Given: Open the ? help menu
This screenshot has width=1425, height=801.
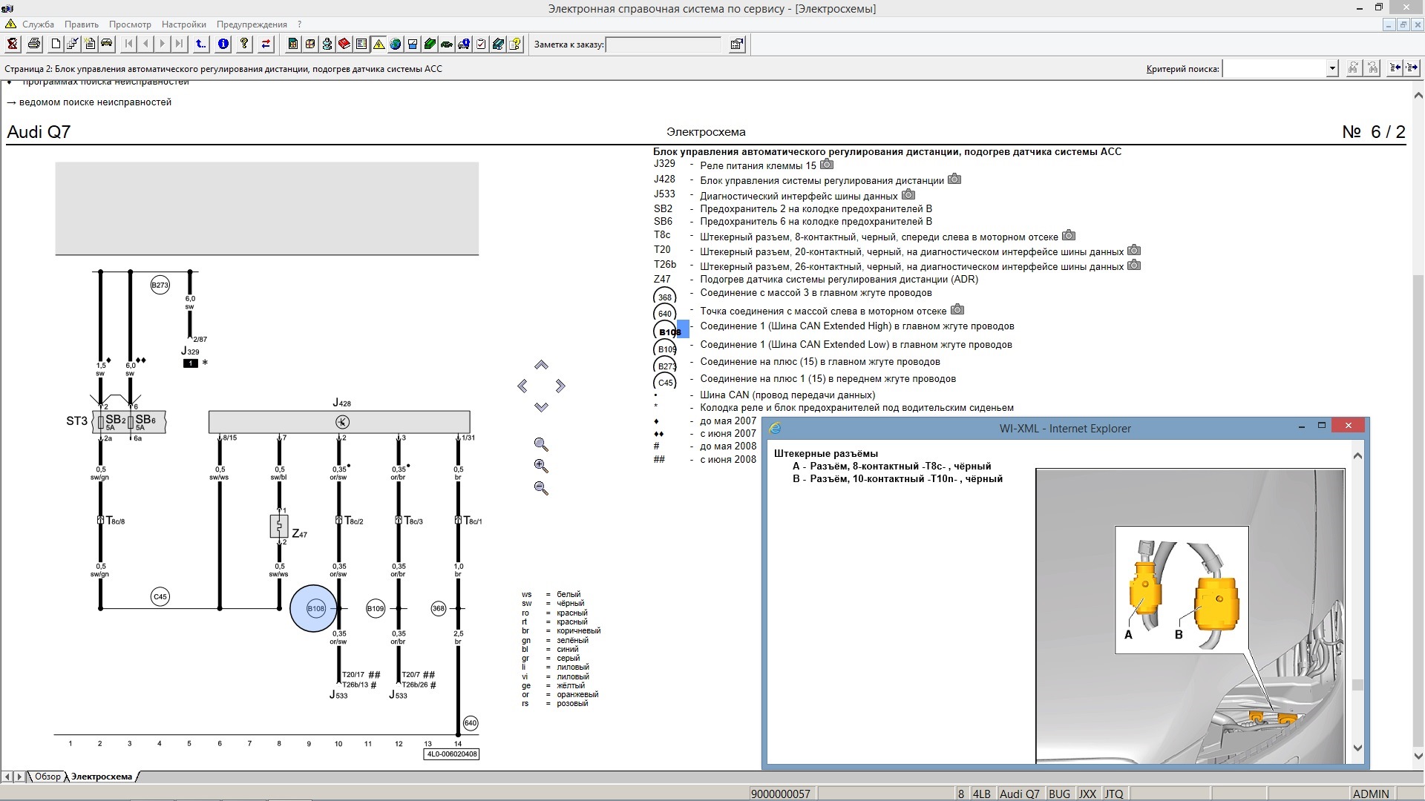Looking at the screenshot, I should 299,24.
